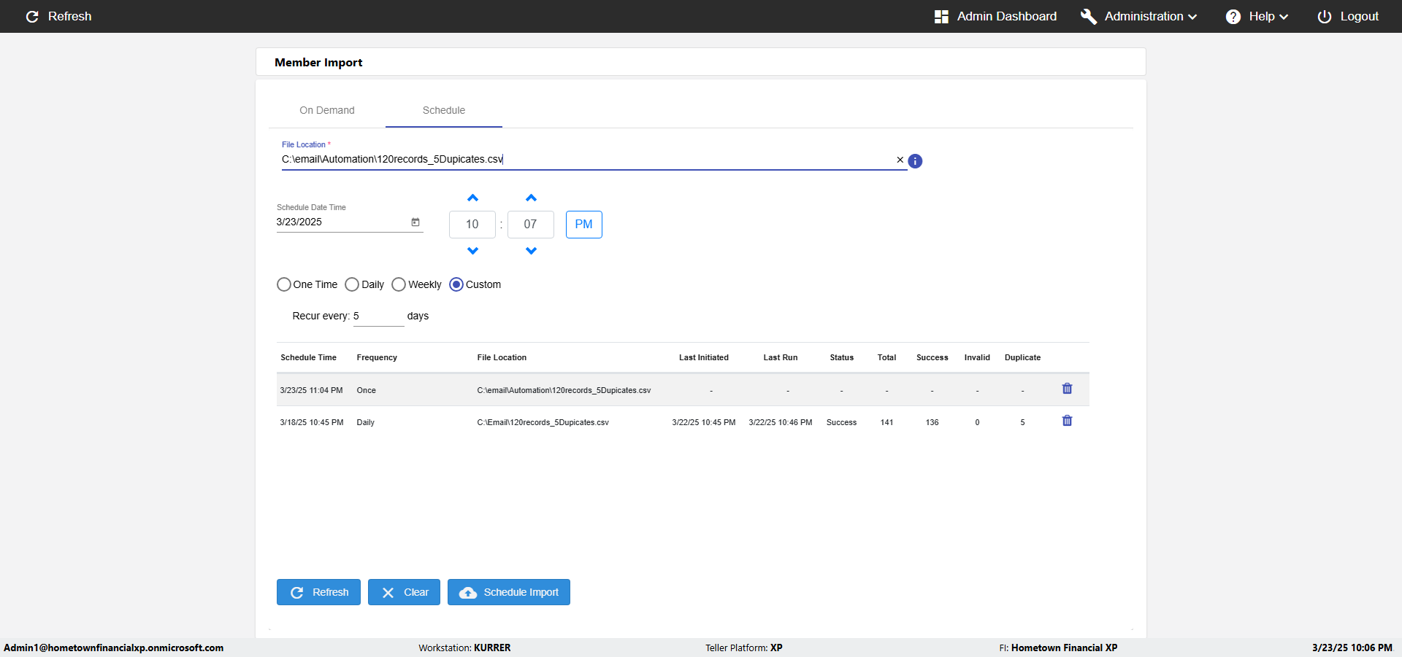Select the Weekly radio button
This screenshot has height=657, width=1402.
pyautogui.click(x=399, y=284)
